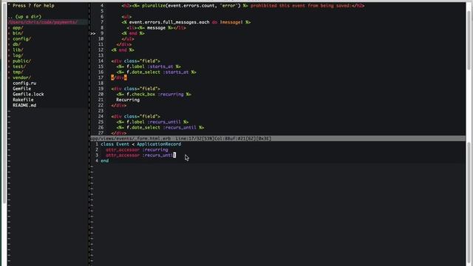The width and height of the screenshot is (473, 266).
Task: Click the 'Press ? for help' line
Action: [x=31, y=5]
